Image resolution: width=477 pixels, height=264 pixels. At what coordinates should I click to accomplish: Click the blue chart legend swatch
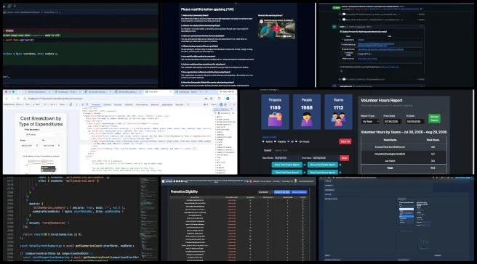click(x=31, y=161)
